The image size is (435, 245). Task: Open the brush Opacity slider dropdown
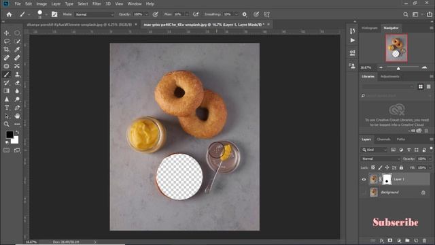(x=147, y=14)
